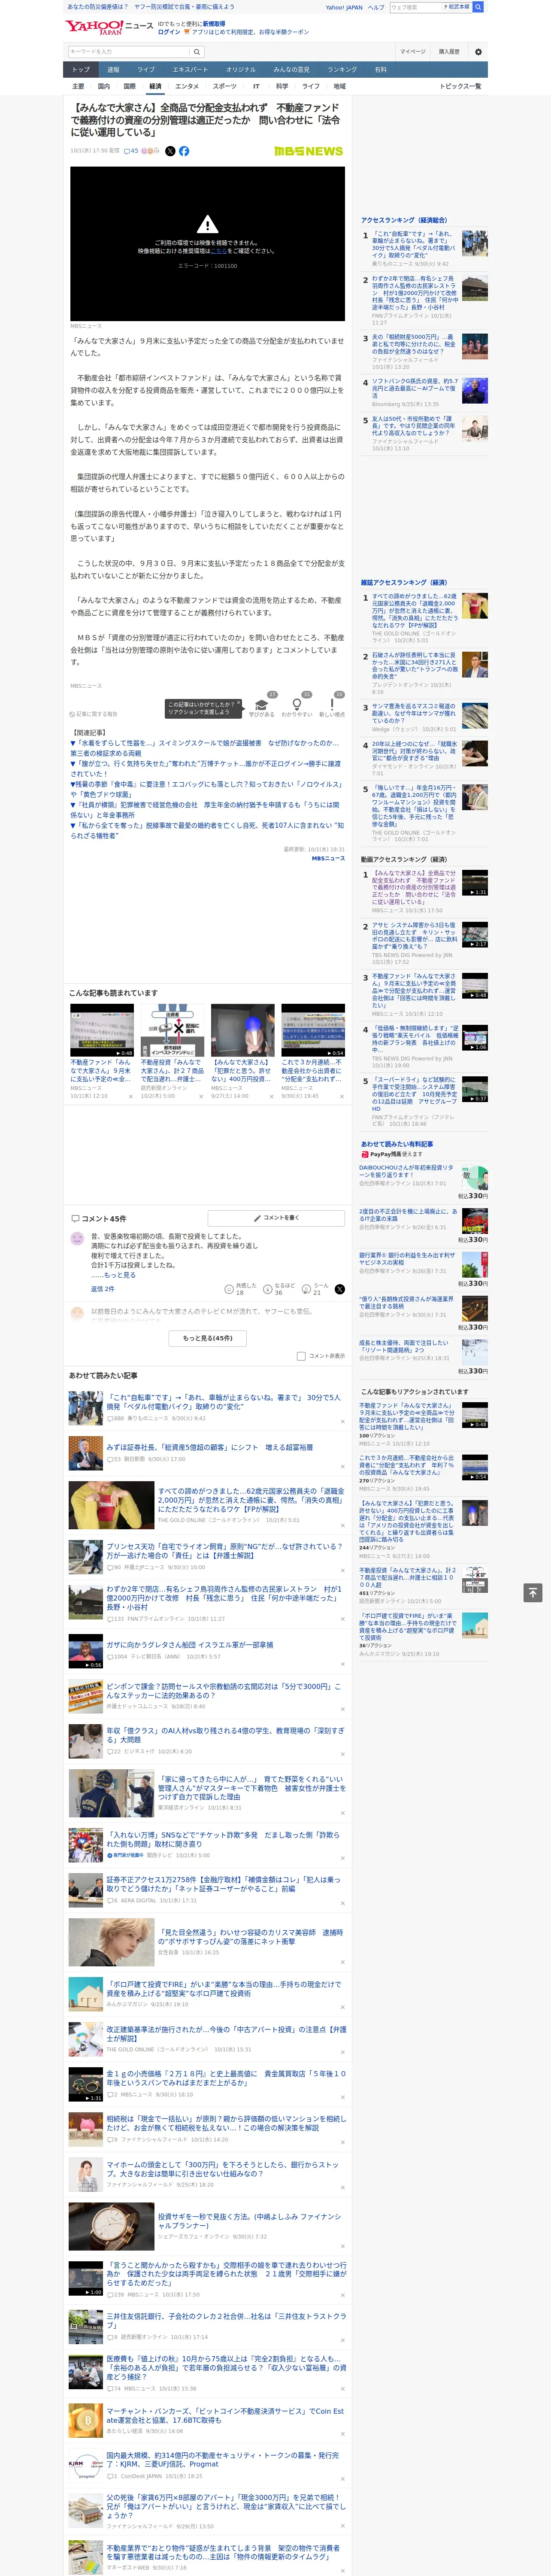Open the オリジナル tab

(241, 70)
